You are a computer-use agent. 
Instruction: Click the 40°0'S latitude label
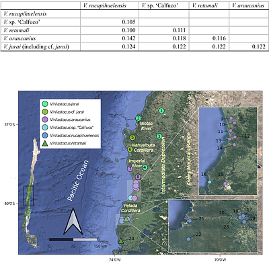[9, 204]
